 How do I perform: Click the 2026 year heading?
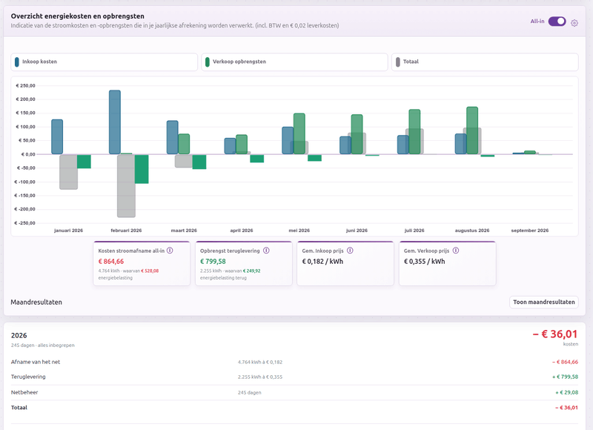pyautogui.click(x=19, y=335)
